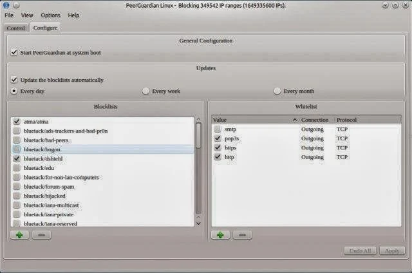Image resolution: width=412 pixels, height=273 pixels.
Task: Enable bluetack/bad-peers blocklist checkbox
Action: [17, 140]
